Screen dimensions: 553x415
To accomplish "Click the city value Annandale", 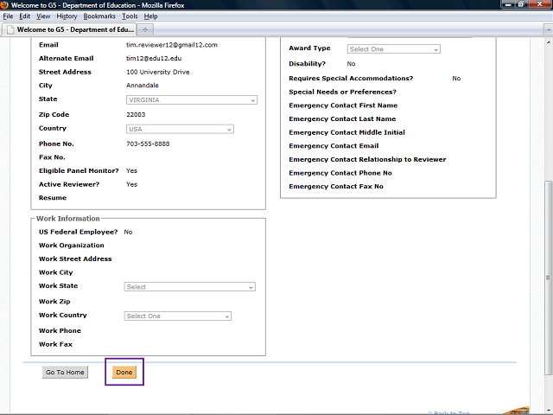I will pos(143,86).
